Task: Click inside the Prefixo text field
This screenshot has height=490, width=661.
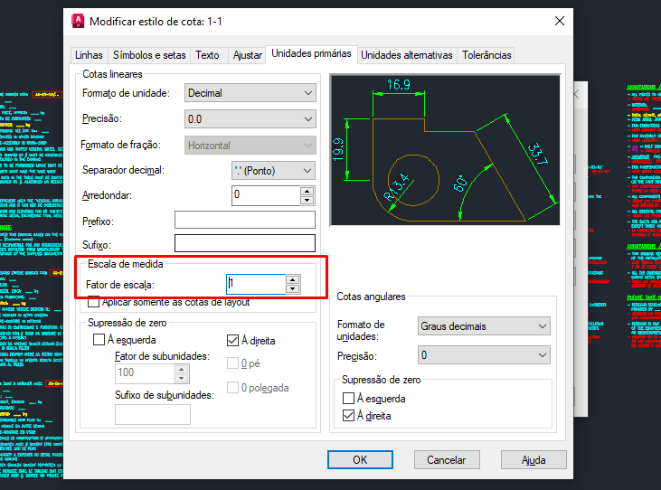Action: pos(244,221)
